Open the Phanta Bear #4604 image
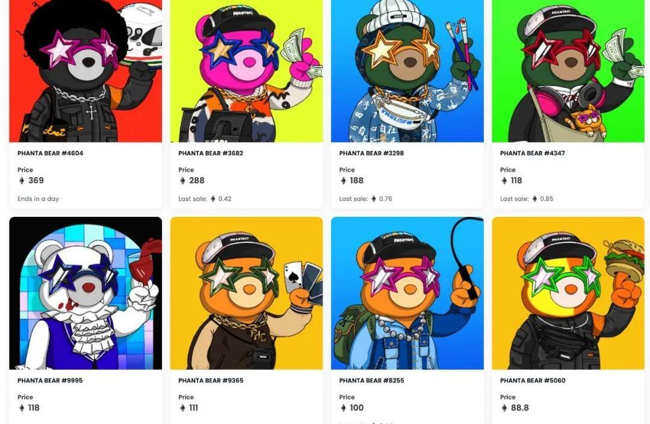650x424 pixels. point(85,71)
